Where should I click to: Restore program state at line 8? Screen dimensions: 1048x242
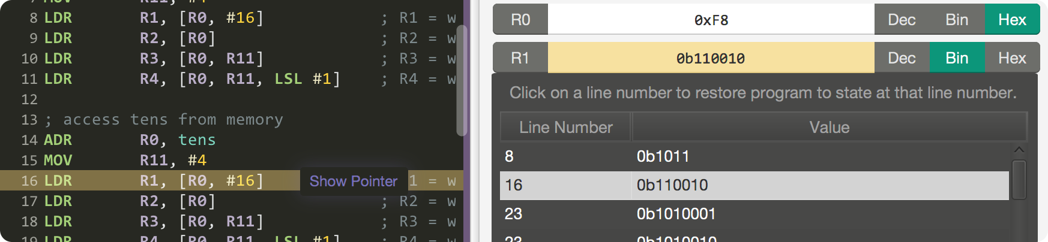tap(509, 156)
